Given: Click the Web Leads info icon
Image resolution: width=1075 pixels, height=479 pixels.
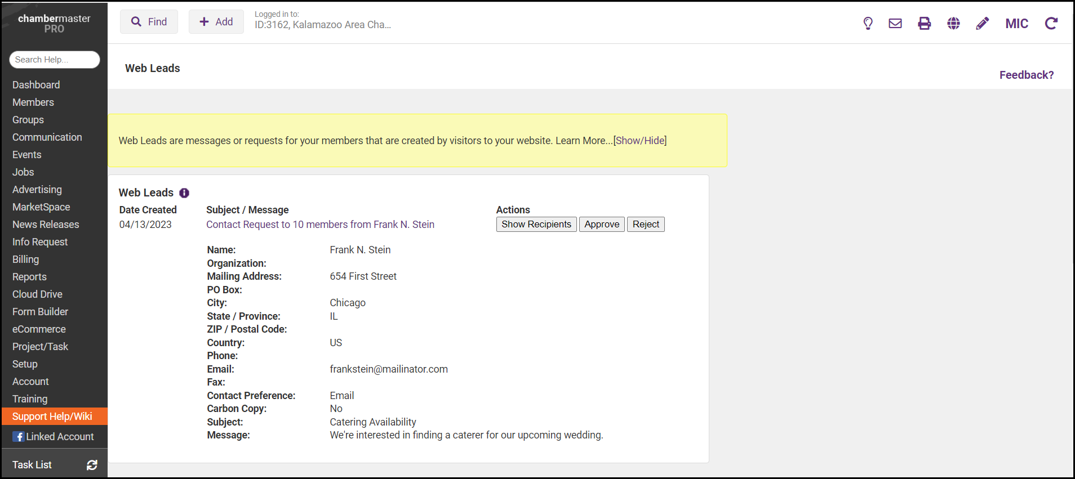Looking at the screenshot, I should (184, 193).
